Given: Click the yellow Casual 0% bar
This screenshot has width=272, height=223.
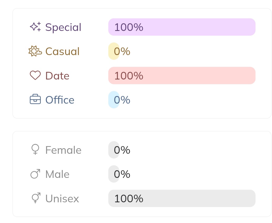Looking at the screenshot, I should pos(114,51).
